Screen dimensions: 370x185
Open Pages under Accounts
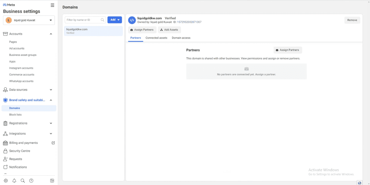pyautogui.click(x=13, y=42)
